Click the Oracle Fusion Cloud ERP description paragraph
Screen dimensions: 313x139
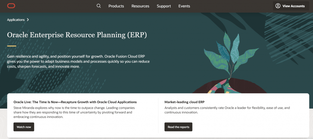[x=78, y=62]
